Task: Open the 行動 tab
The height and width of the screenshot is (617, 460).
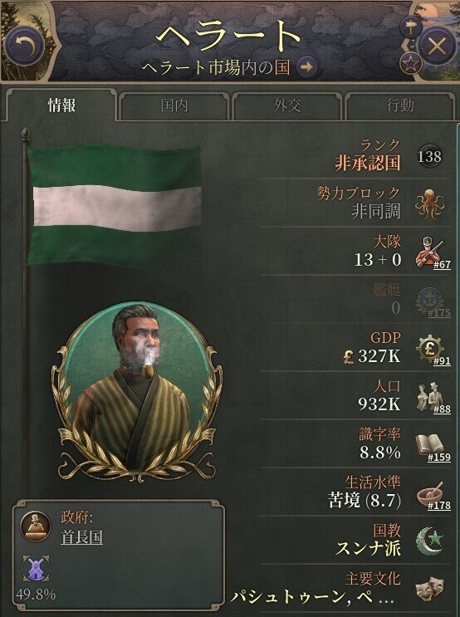Action: pos(399,105)
